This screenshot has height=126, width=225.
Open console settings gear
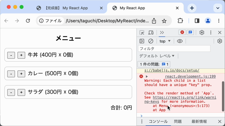pos(219,41)
